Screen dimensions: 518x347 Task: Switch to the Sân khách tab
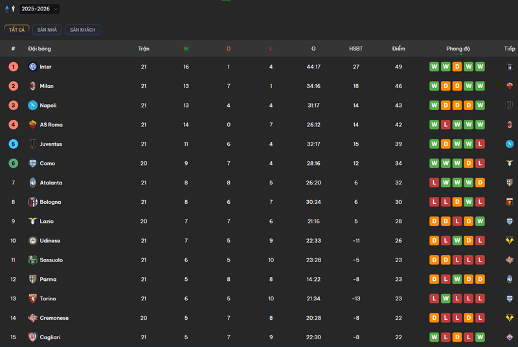pos(83,30)
